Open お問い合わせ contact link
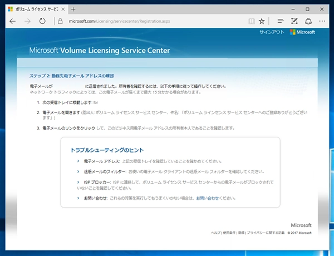The width and height of the screenshot is (334, 256). [207, 198]
